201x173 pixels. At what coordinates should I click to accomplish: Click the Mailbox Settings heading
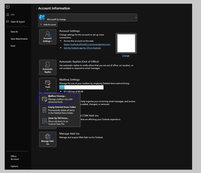pyautogui.click(x=69, y=80)
